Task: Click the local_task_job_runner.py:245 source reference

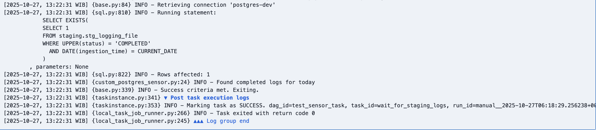Action: tap(141, 121)
